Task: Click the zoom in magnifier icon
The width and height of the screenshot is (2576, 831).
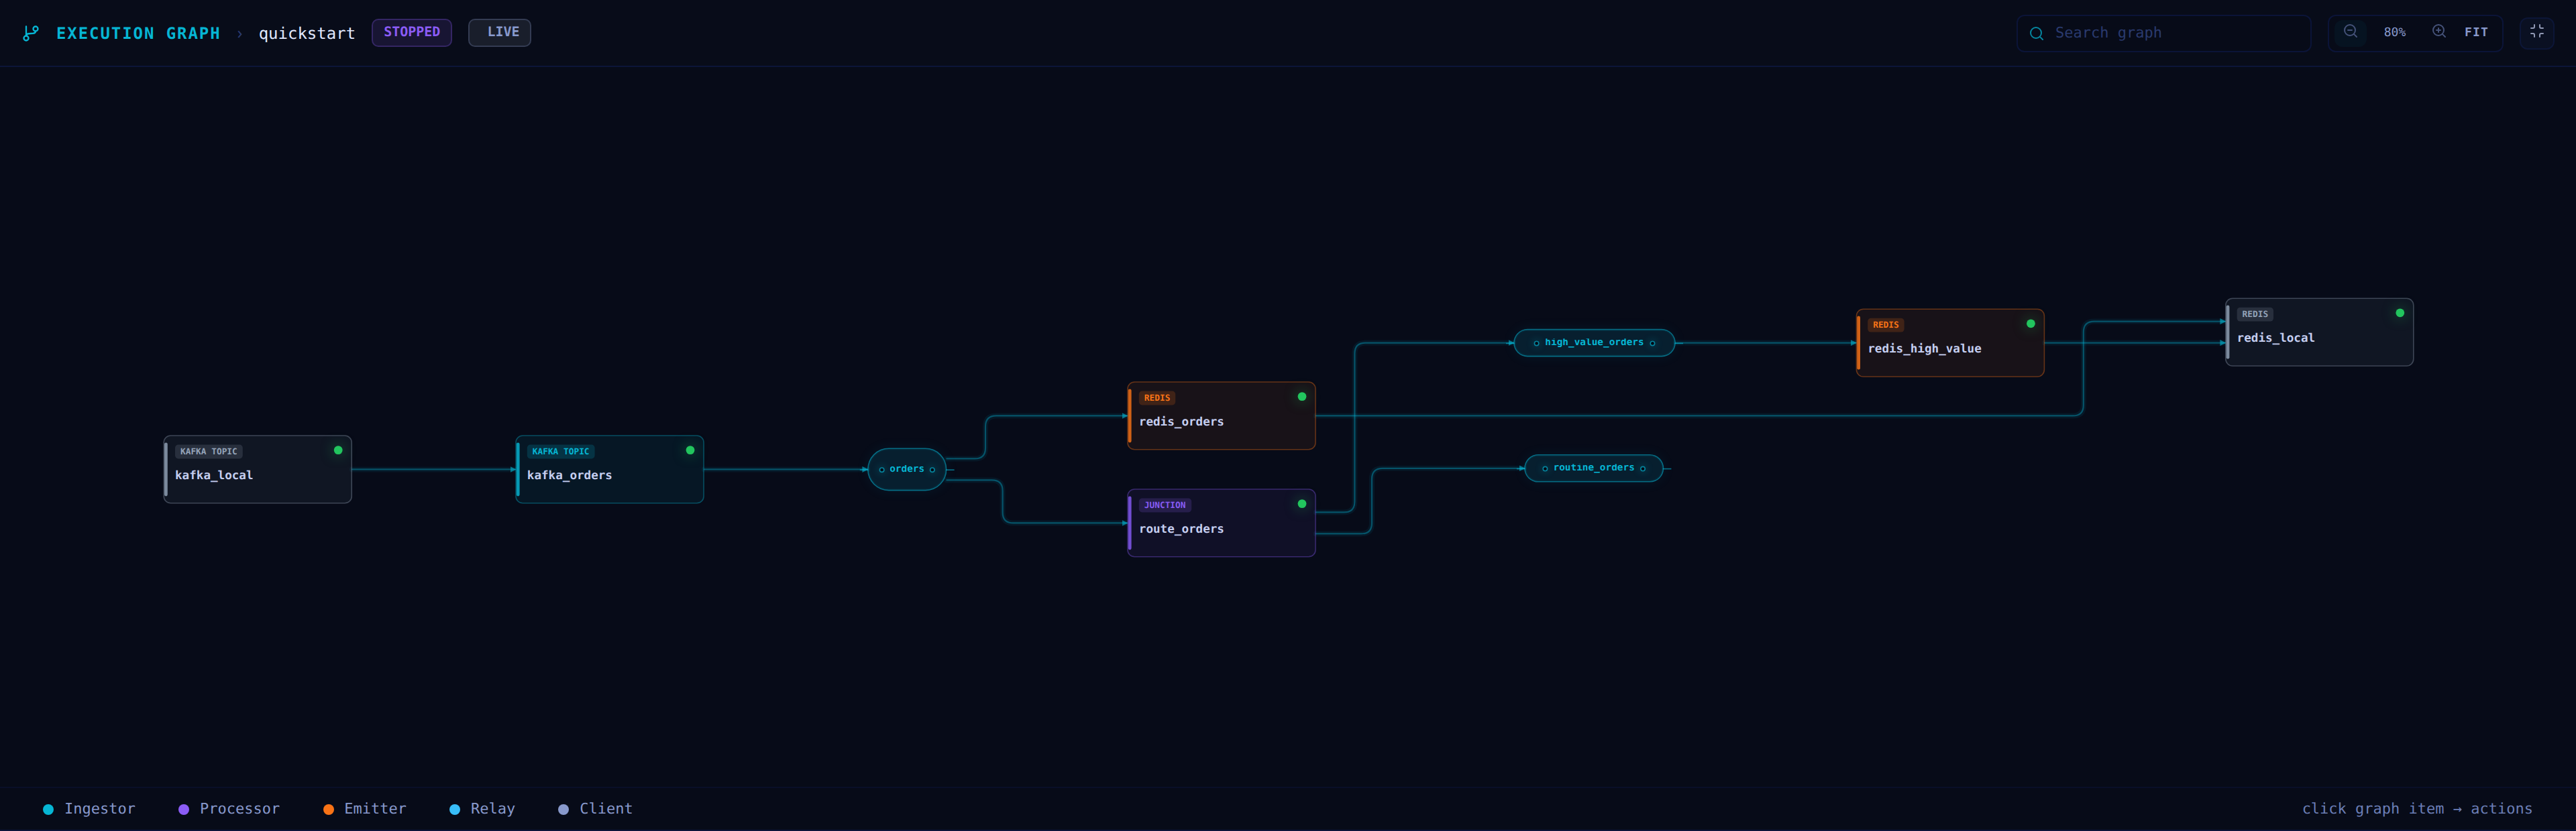Action: point(2440,32)
